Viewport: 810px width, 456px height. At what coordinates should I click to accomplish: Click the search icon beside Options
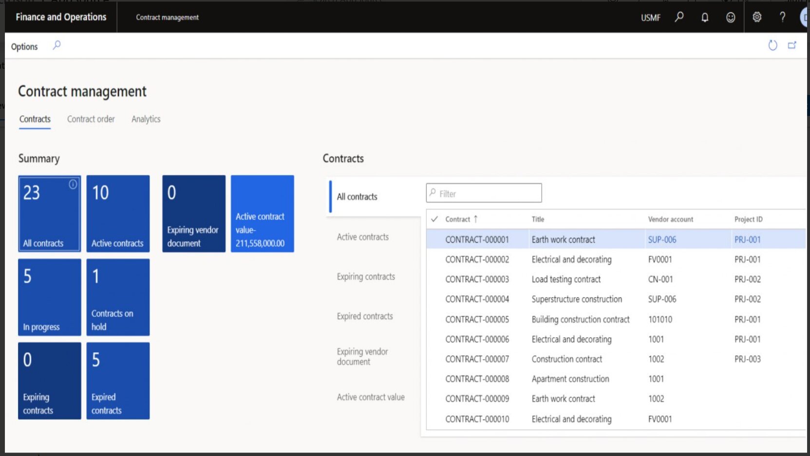tap(57, 45)
